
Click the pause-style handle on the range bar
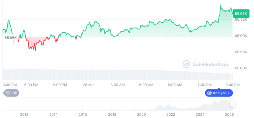(233, 104)
